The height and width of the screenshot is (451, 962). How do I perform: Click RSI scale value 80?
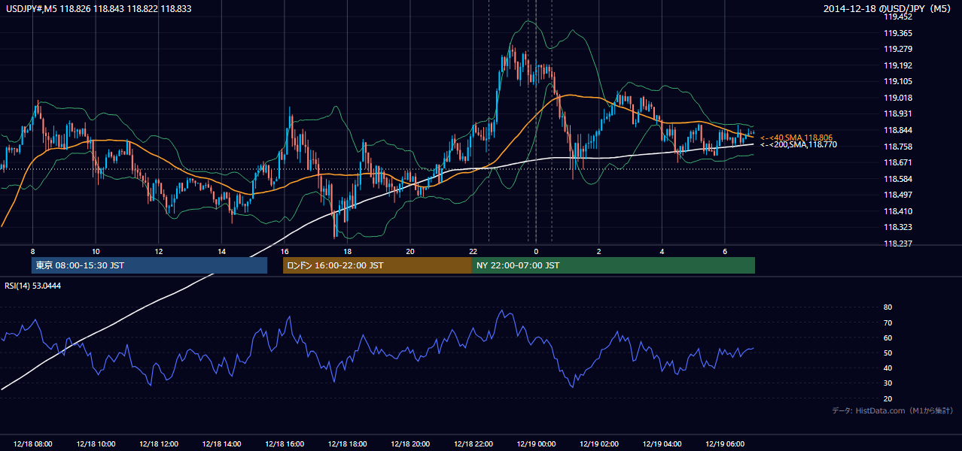click(887, 307)
